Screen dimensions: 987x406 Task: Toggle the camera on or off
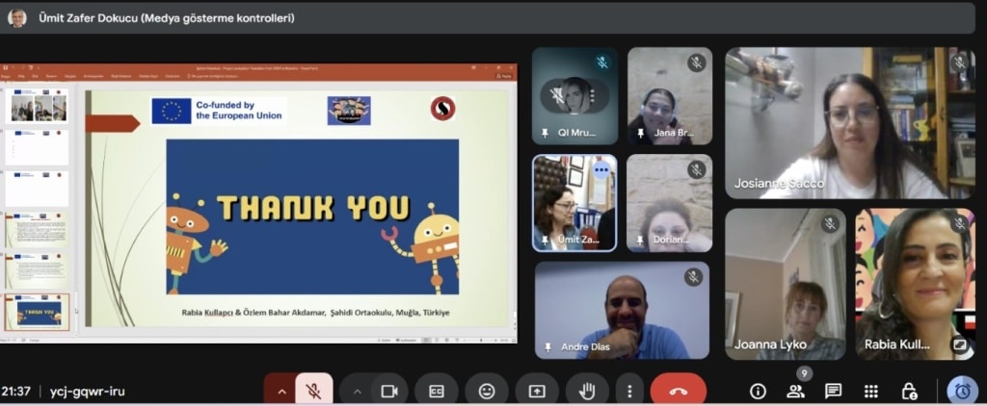tap(389, 391)
